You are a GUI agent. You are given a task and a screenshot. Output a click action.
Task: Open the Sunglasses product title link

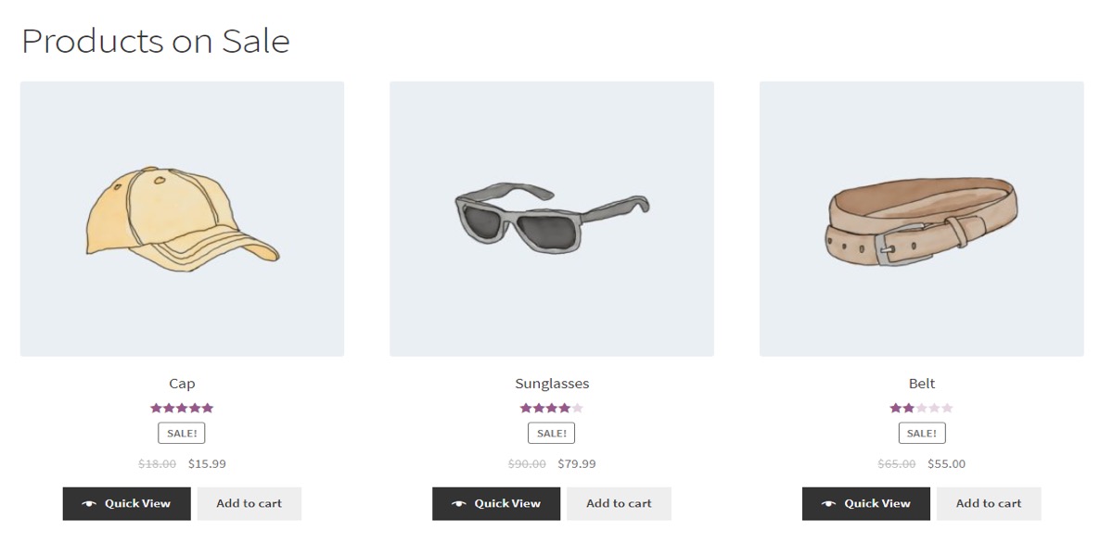click(x=552, y=384)
